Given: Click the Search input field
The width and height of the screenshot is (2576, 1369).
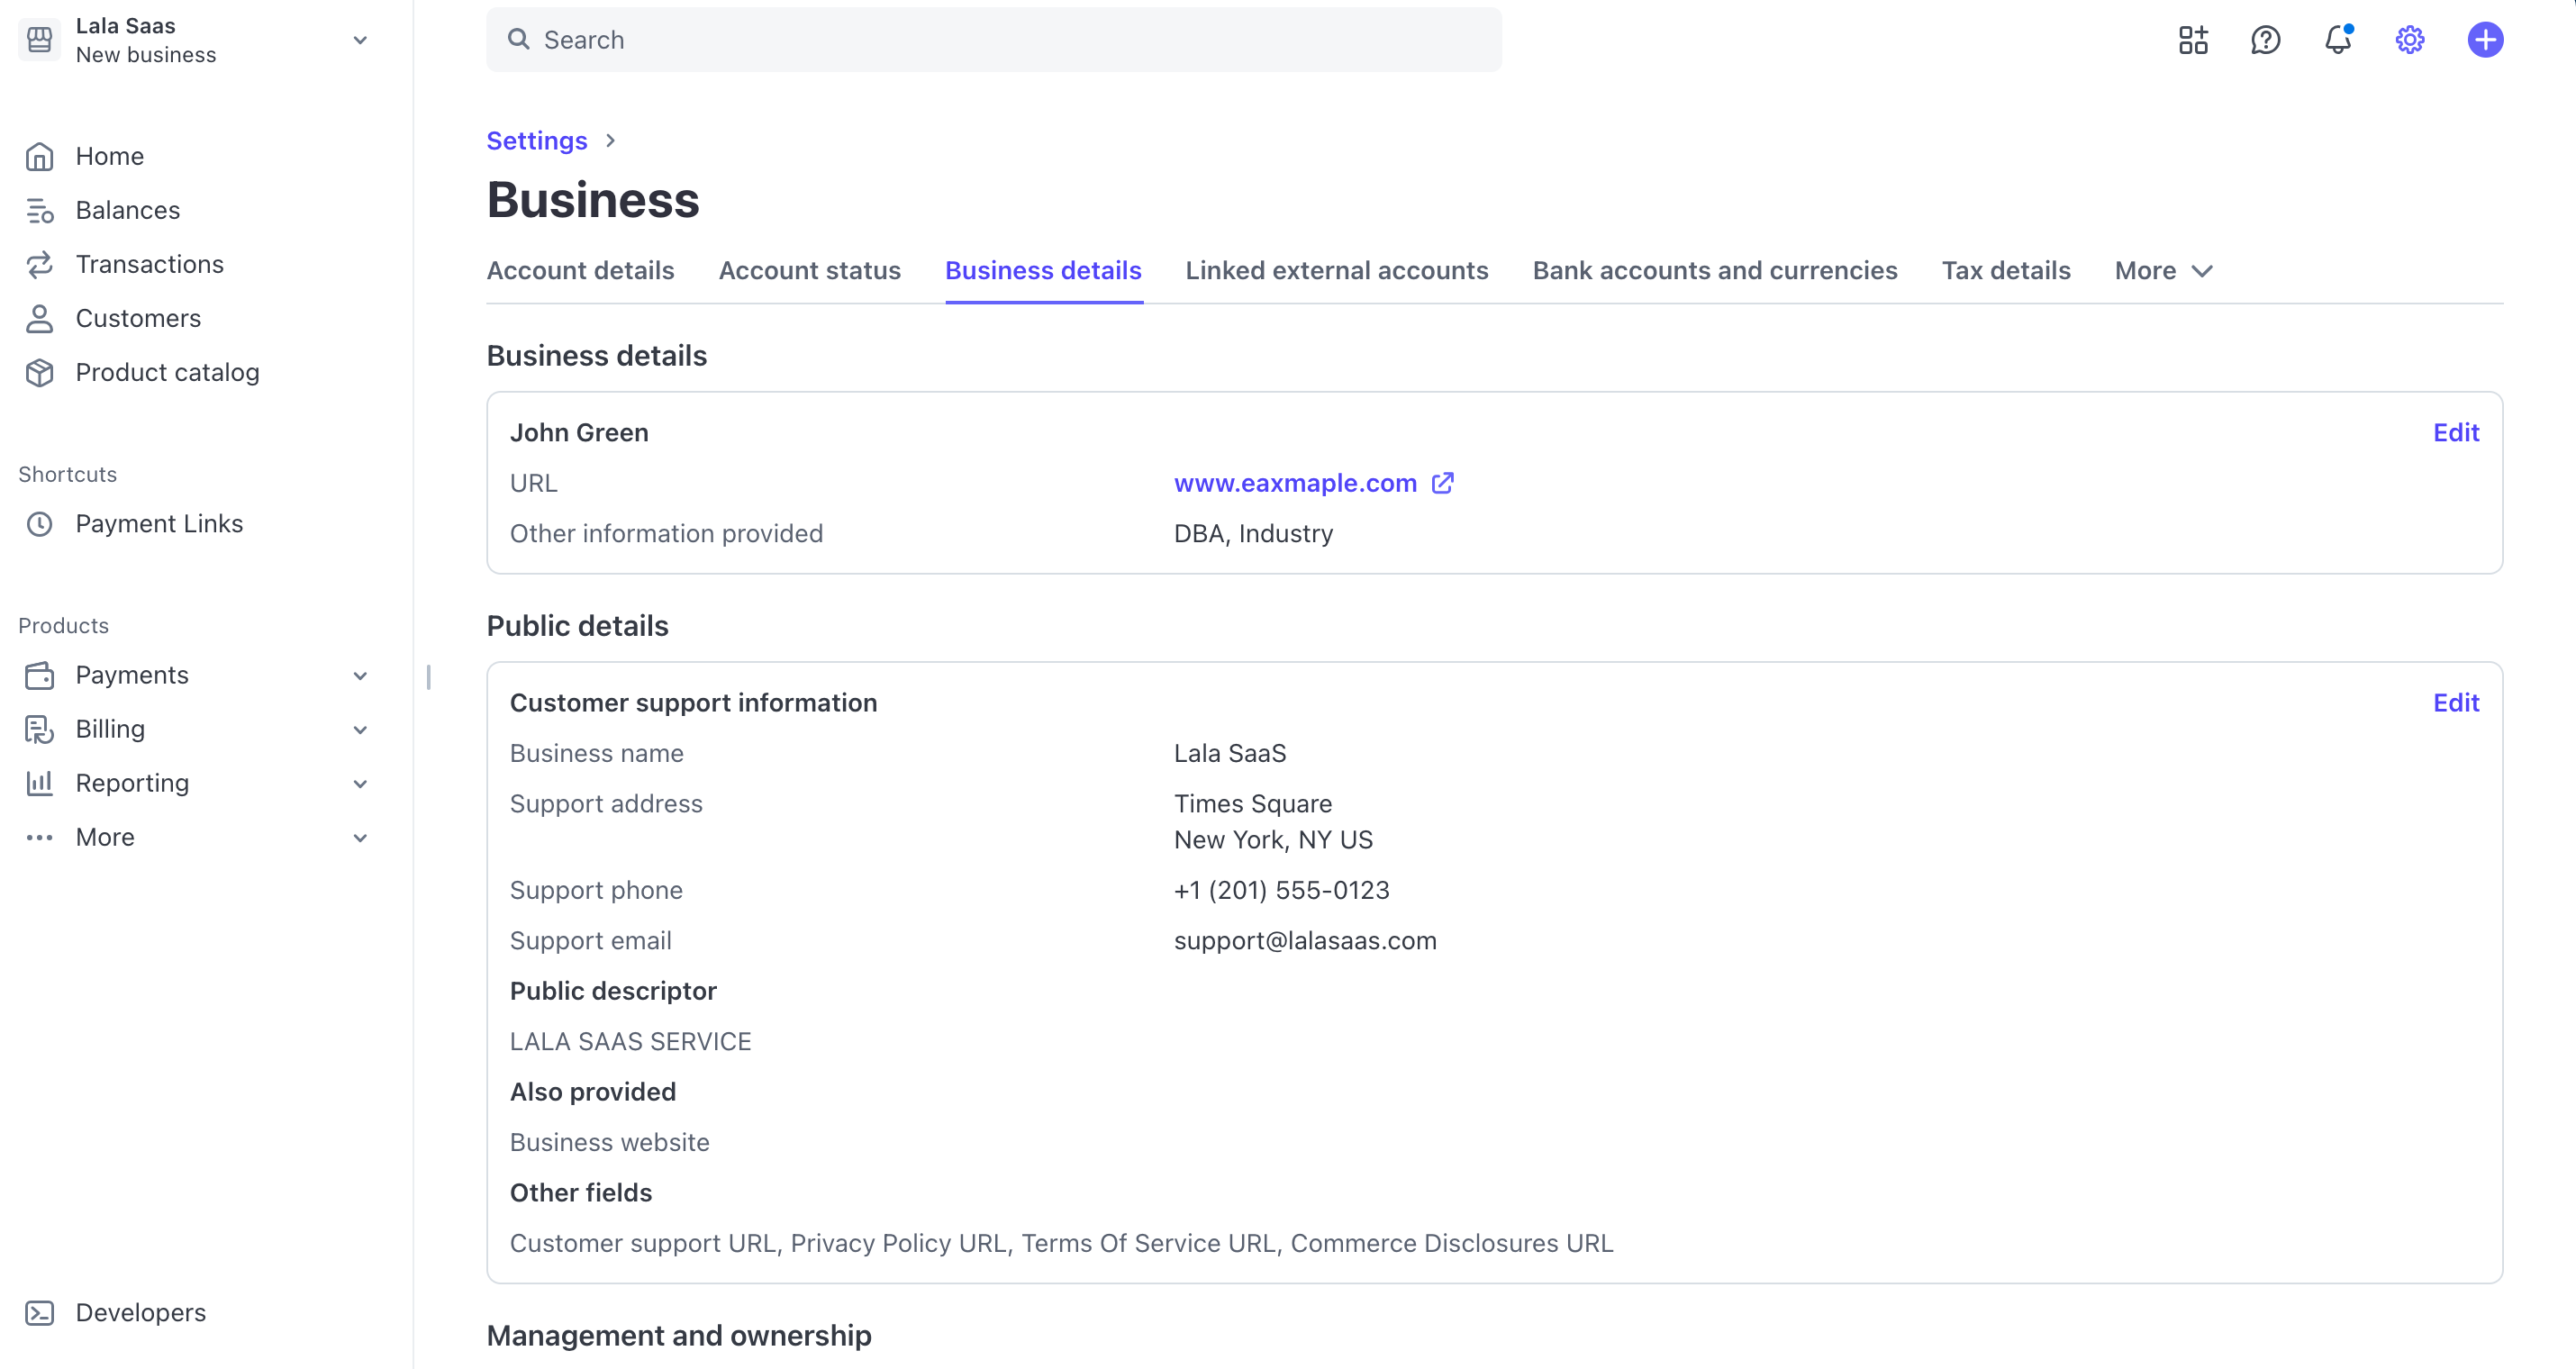Looking at the screenshot, I should point(993,40).
